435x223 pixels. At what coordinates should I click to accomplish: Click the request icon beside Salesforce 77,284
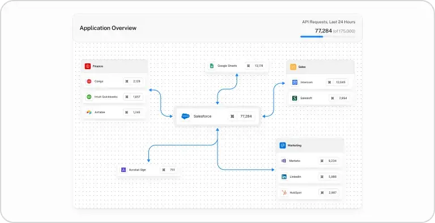click(x=232, y=116)
